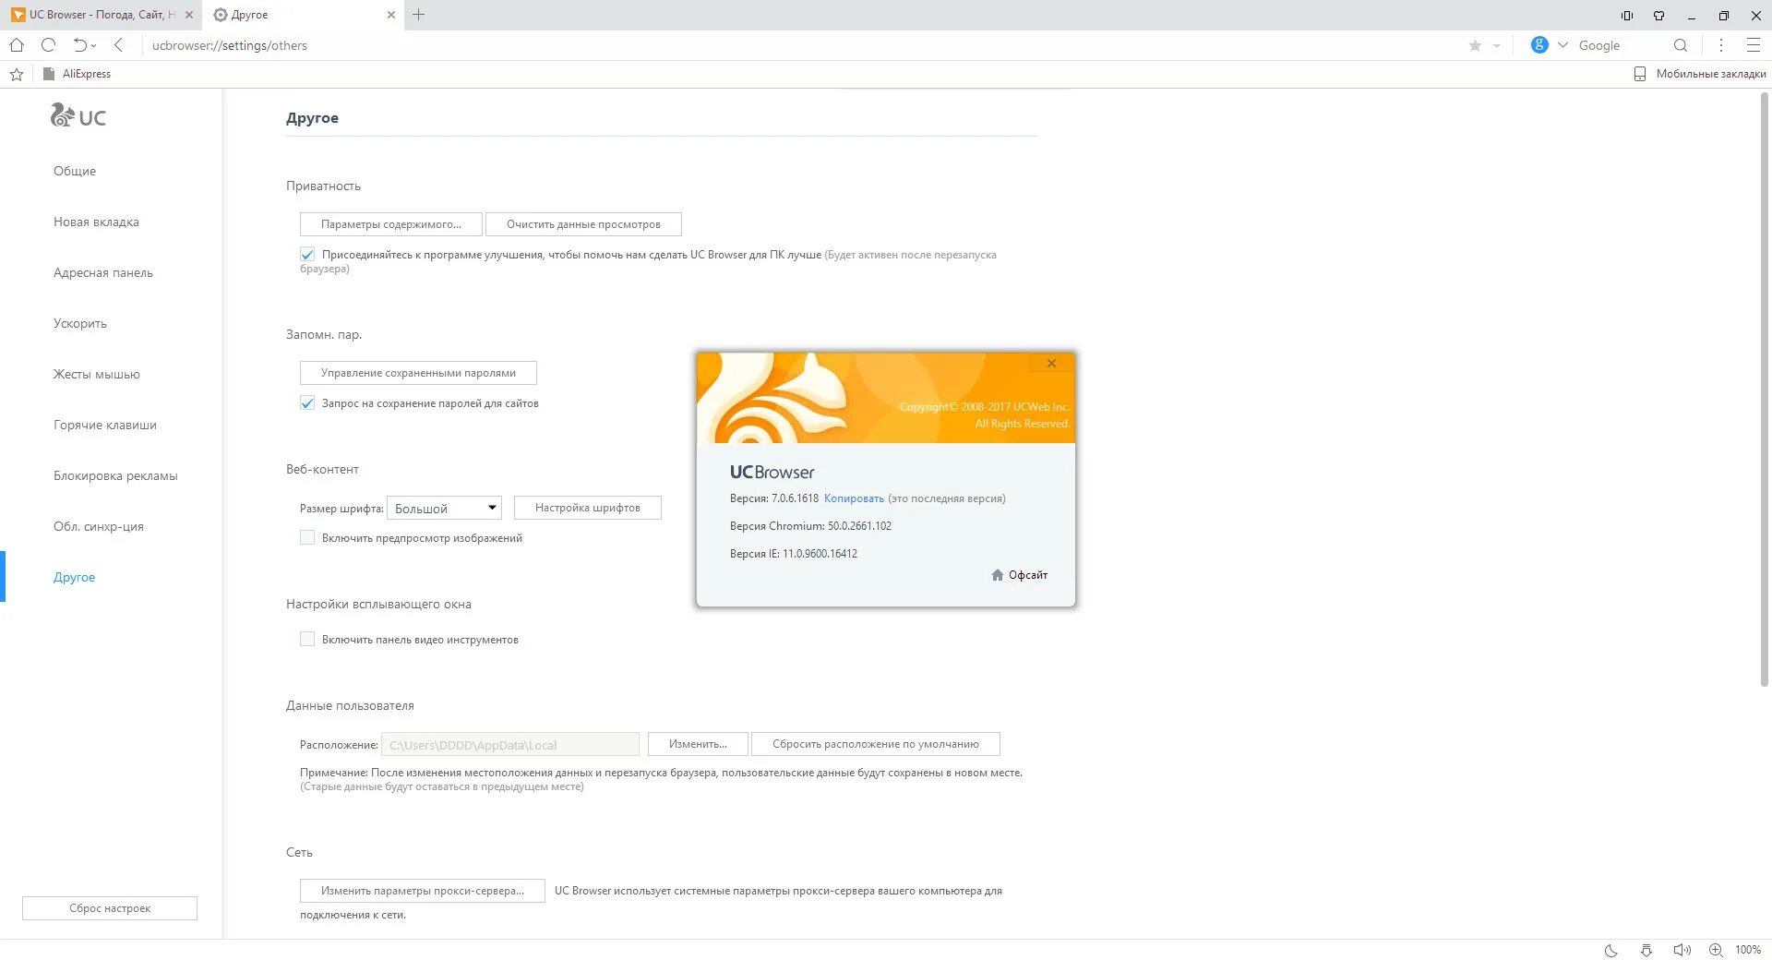The image size is (1772, 960).
Task: Reload the page with refresh icon
Action: [49, 45]
